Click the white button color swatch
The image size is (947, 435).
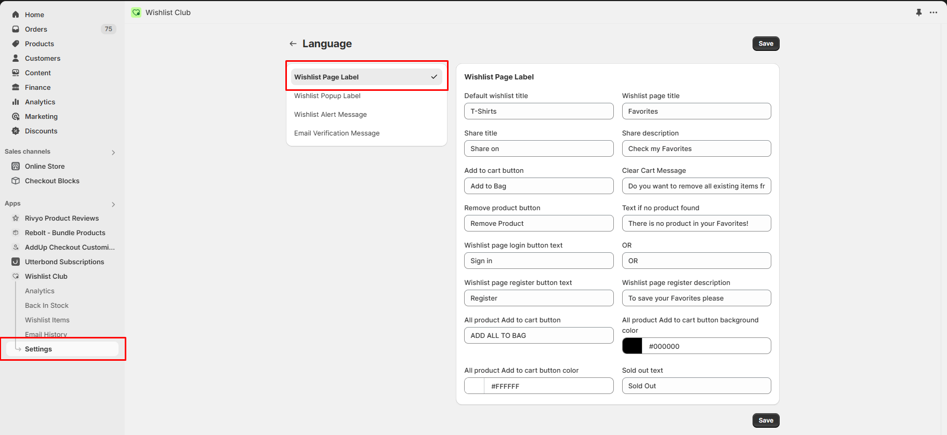475,386
